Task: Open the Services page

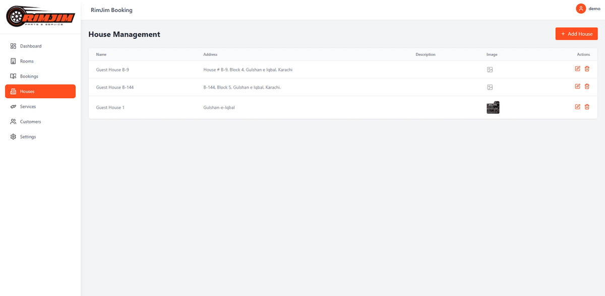Action: pyautogui.click(x=28, y=107)
